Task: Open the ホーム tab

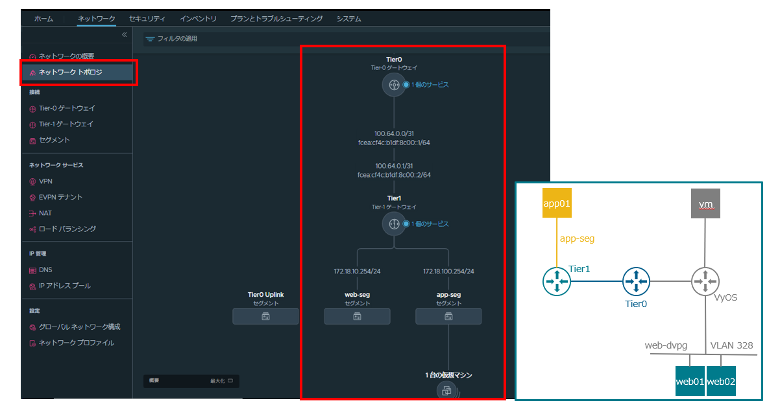Action: 43,19
